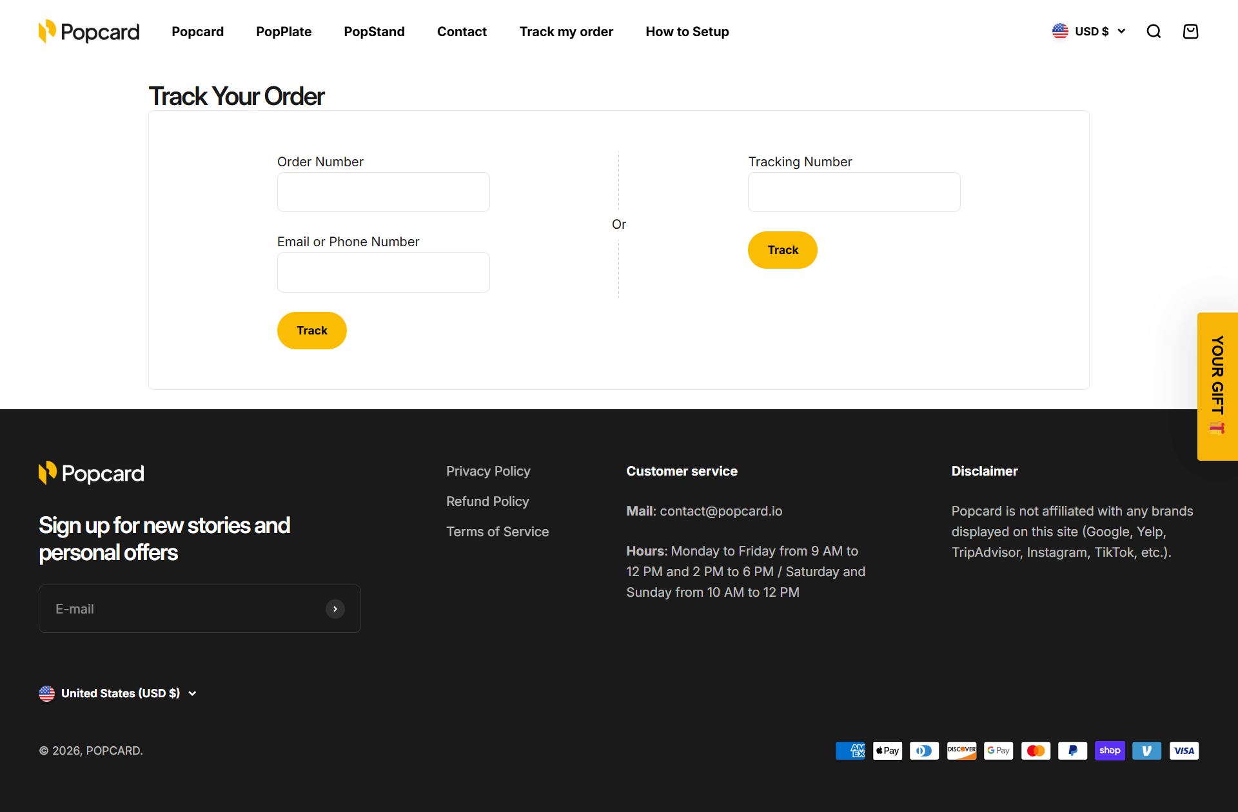This screenshot has height=812, width=1238.
Task: Click the American Express payment icon
Action: pyautogui.click(x=850, y=751)
